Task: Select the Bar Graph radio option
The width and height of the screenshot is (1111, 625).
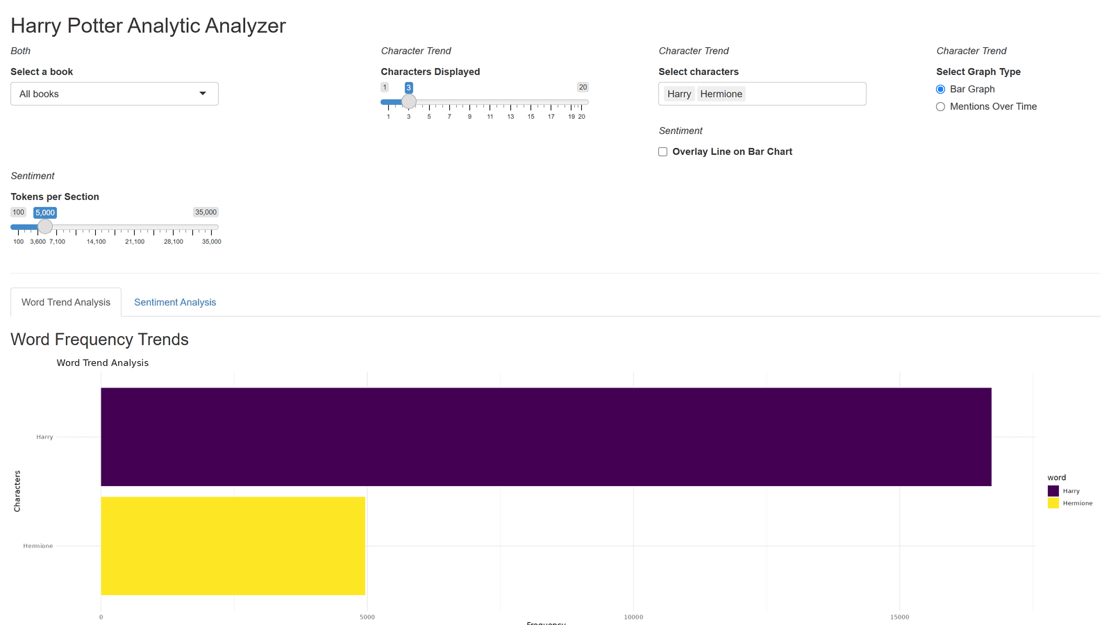Action: (940, 89)
